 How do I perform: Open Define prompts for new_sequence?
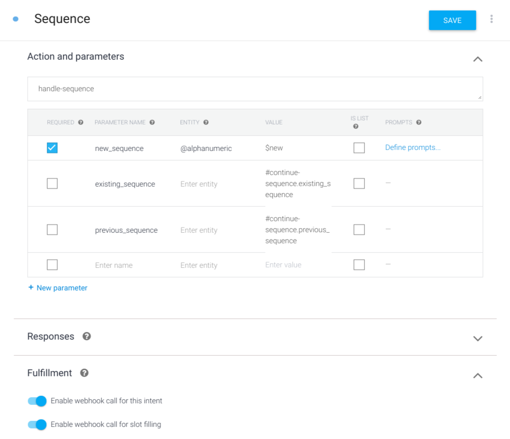[413, 148]
